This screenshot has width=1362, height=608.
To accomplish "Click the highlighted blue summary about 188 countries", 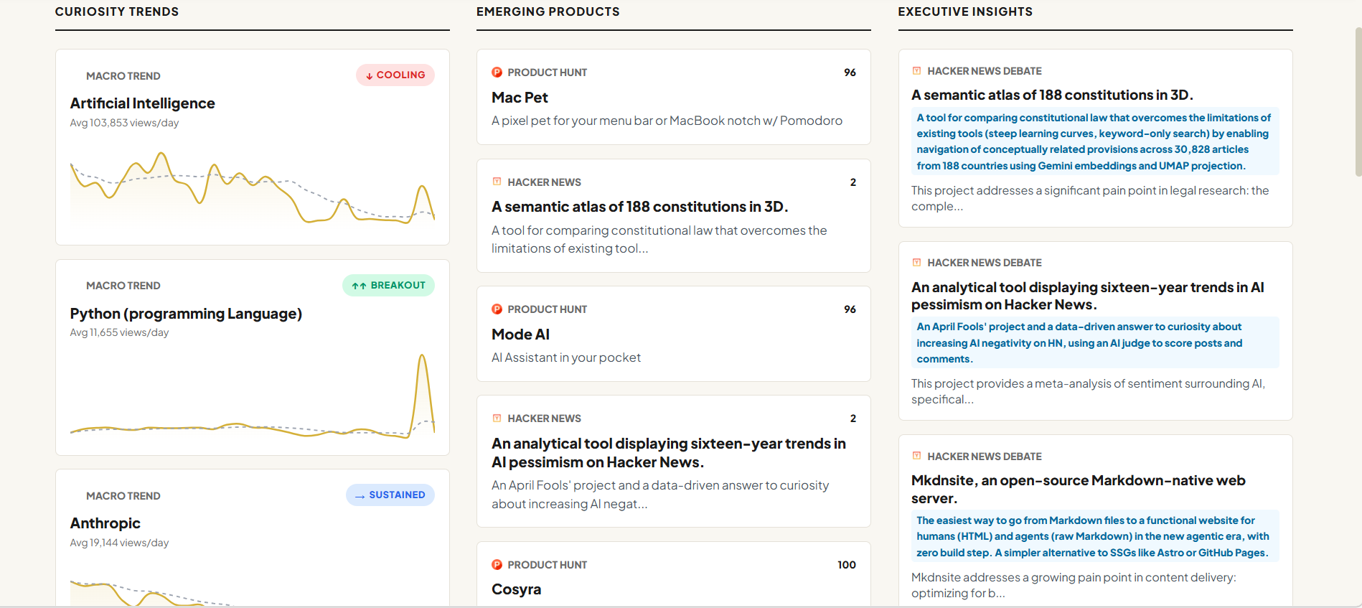I will [1095, 142].
